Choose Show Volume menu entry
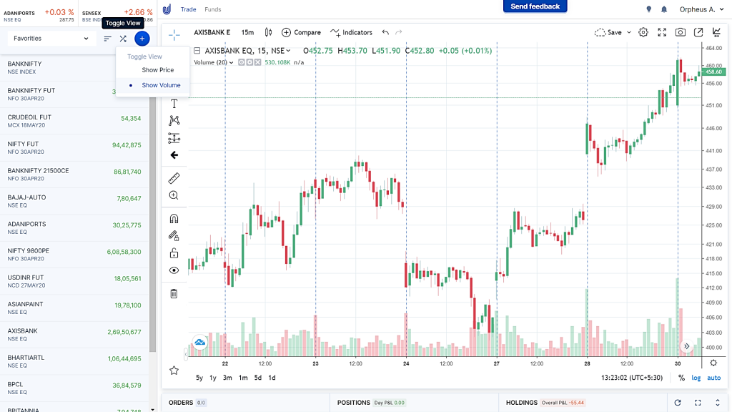Viewport: 732px width, 412px height. [161, 85]
